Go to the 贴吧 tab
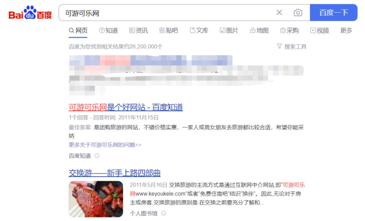This screenshot has width=365, height=221. point(169,30)
